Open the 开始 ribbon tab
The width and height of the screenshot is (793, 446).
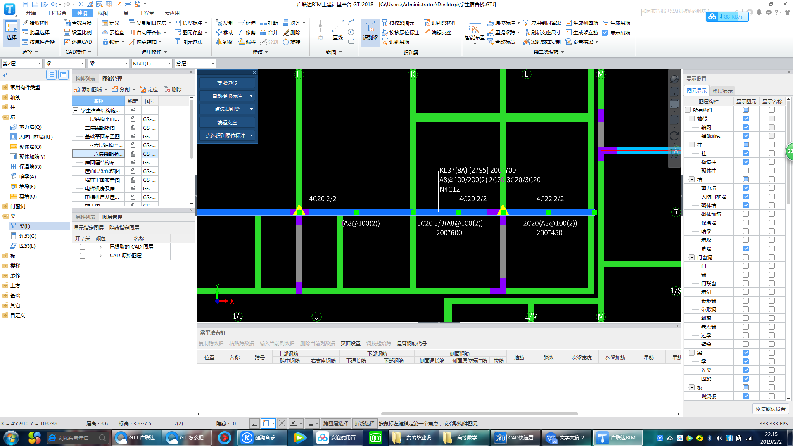31,13
